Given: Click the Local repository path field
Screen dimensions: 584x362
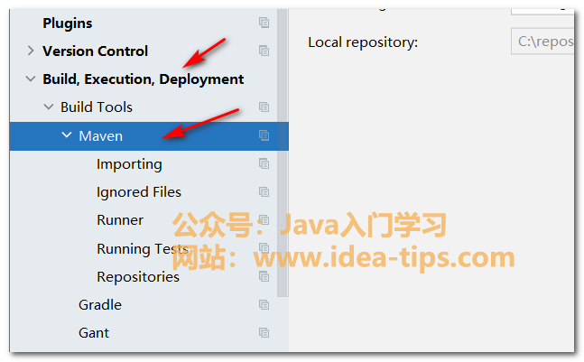Looking at the screenshot, I should [542, 41].
